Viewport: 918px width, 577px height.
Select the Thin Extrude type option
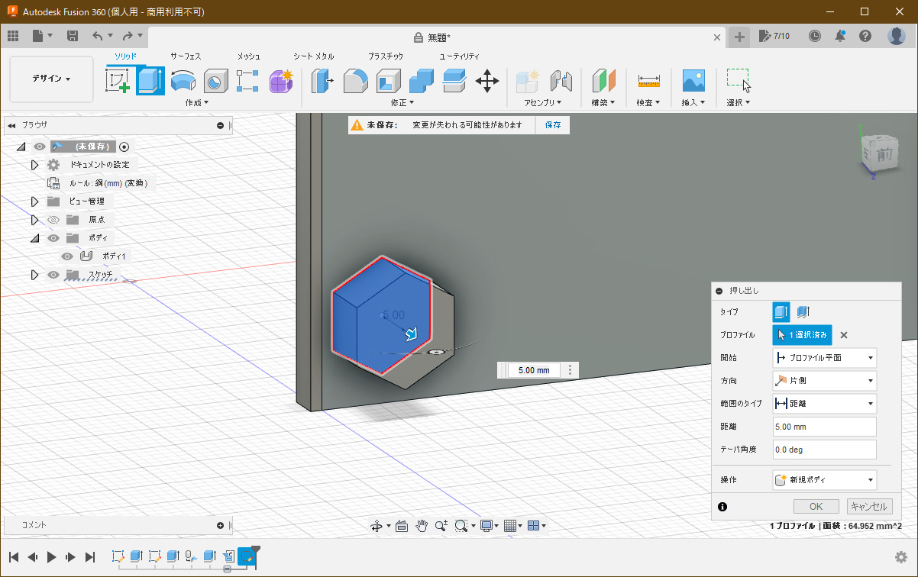point(803,311)
